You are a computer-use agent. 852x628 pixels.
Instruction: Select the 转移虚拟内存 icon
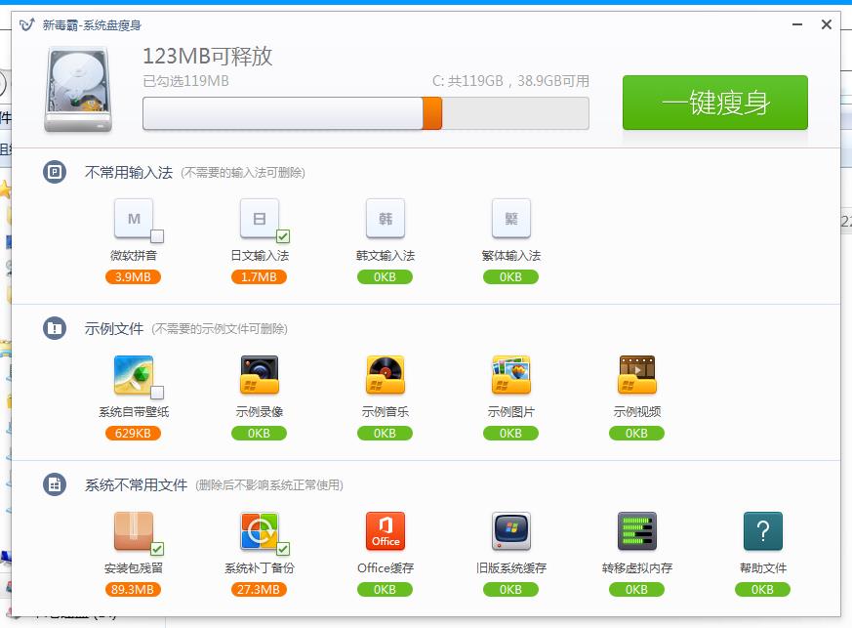[637, 531]
